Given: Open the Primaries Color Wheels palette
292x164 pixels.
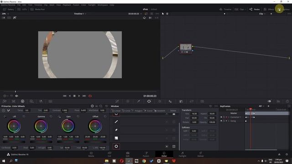Looking at the screenshot, I should [22, 101].
